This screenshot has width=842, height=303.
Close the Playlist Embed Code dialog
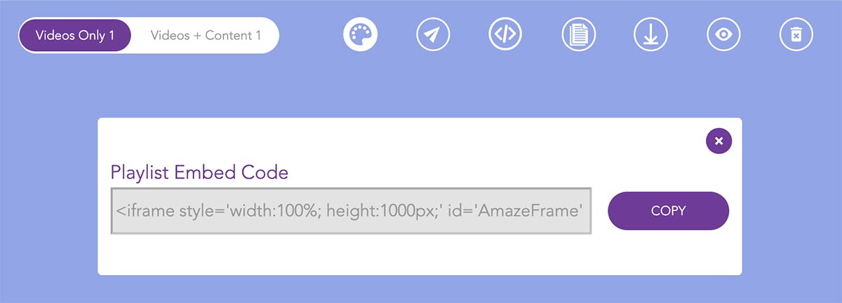tap(719, 141)
